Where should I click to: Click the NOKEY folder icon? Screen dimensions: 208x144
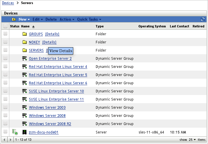point(25,42)
